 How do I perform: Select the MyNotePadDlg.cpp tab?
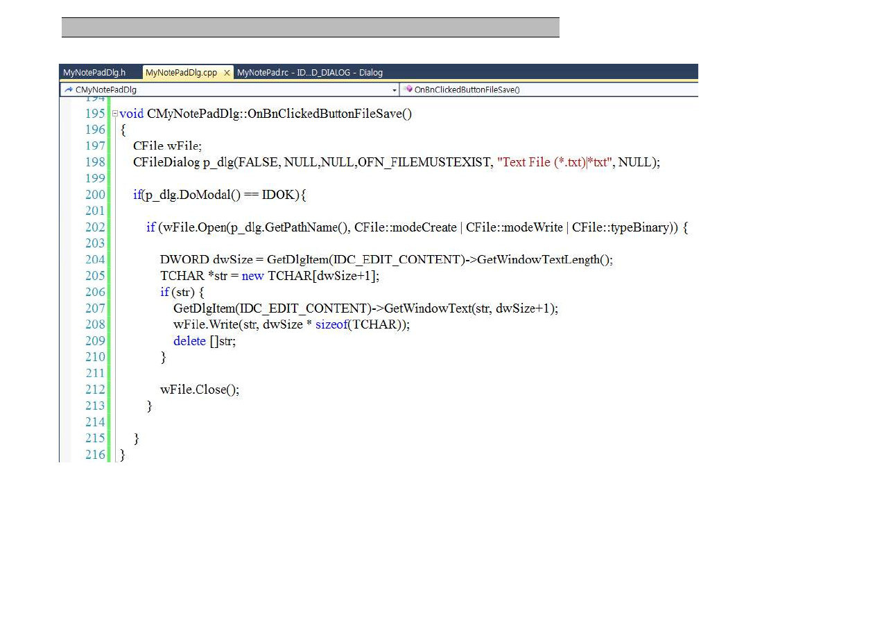pyautogui.click(x=181, y=73)
